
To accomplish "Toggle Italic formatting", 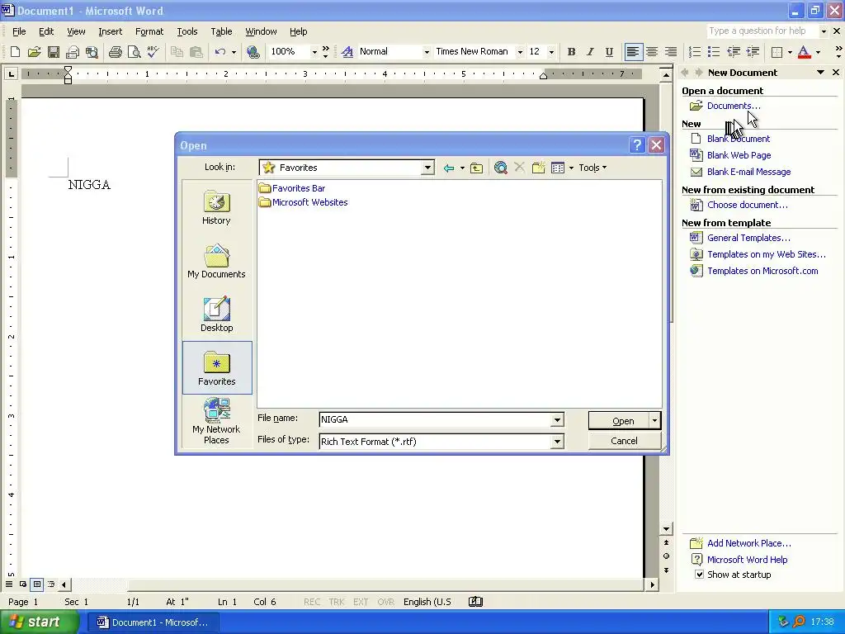I will click(590, 52).
